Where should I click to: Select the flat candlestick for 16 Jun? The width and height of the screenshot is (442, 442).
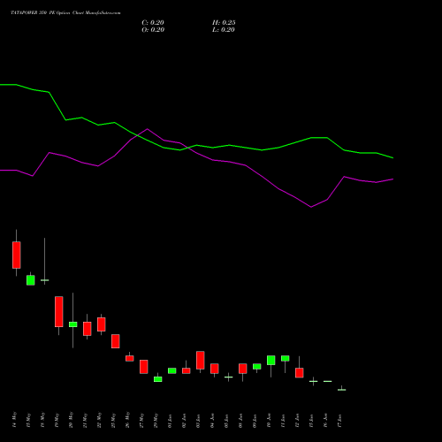pos(328,381)
